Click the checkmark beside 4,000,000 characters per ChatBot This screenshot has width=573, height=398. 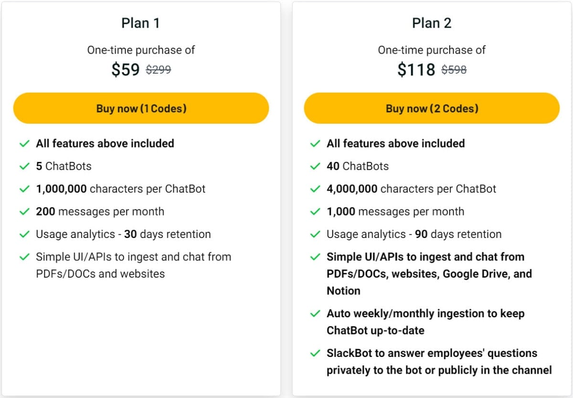click(315, 189)
